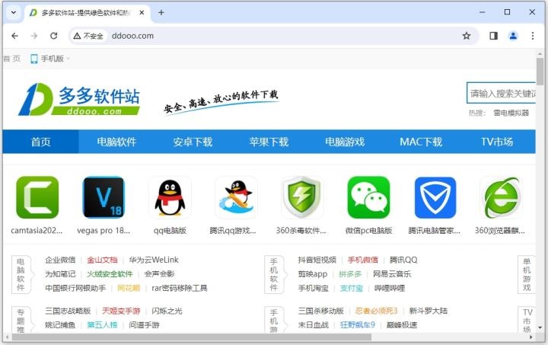Open the 三国志战略版 link
The width and height of the screenshot is (548, 345).
pos(68,311)
